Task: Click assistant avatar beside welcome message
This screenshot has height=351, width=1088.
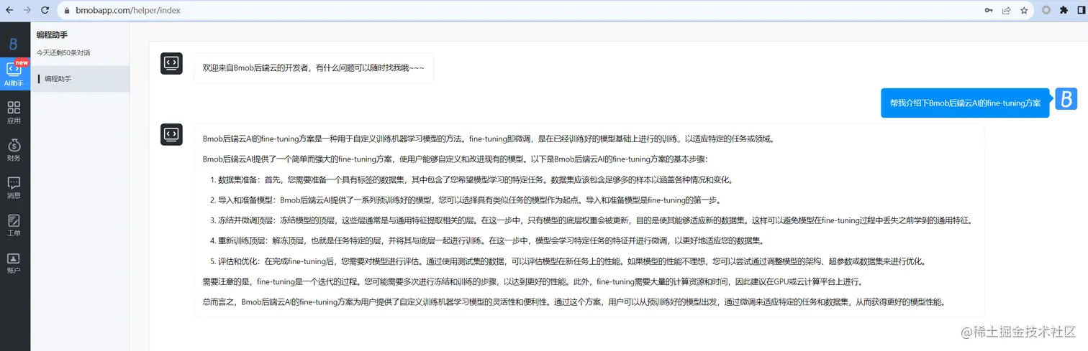Action: [171, 63]
